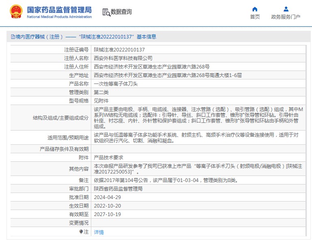Click the 附件 row label
312x240 pixels.
tap(84, 158)
